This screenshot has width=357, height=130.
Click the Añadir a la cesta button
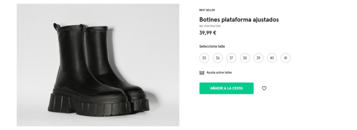(226, 88)
